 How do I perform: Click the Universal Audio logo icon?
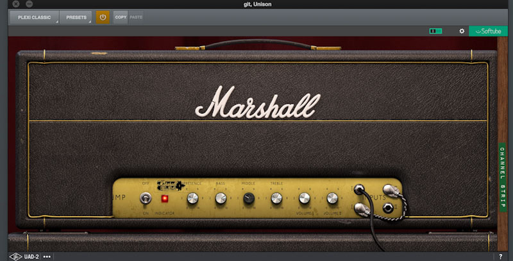pos(15,257)
